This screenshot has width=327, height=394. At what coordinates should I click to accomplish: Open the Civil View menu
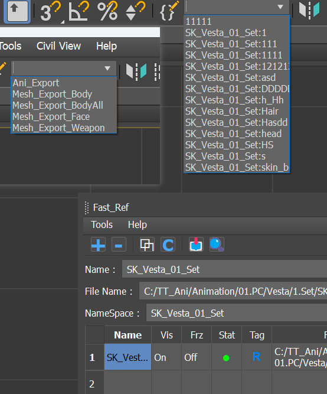pyautogui.click(x=58, y=46)
